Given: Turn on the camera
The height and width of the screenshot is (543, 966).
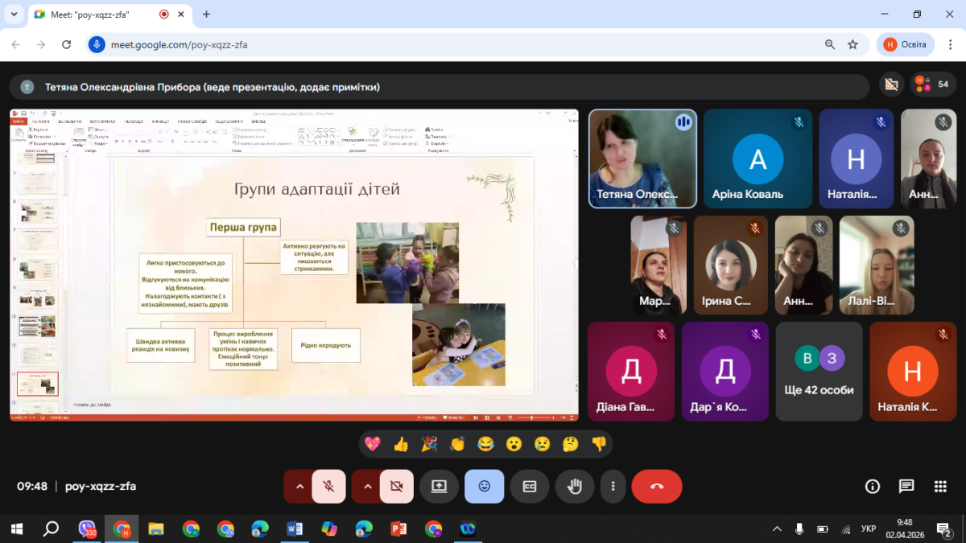Looking at the screenshot, I should (x=396, y=486).
